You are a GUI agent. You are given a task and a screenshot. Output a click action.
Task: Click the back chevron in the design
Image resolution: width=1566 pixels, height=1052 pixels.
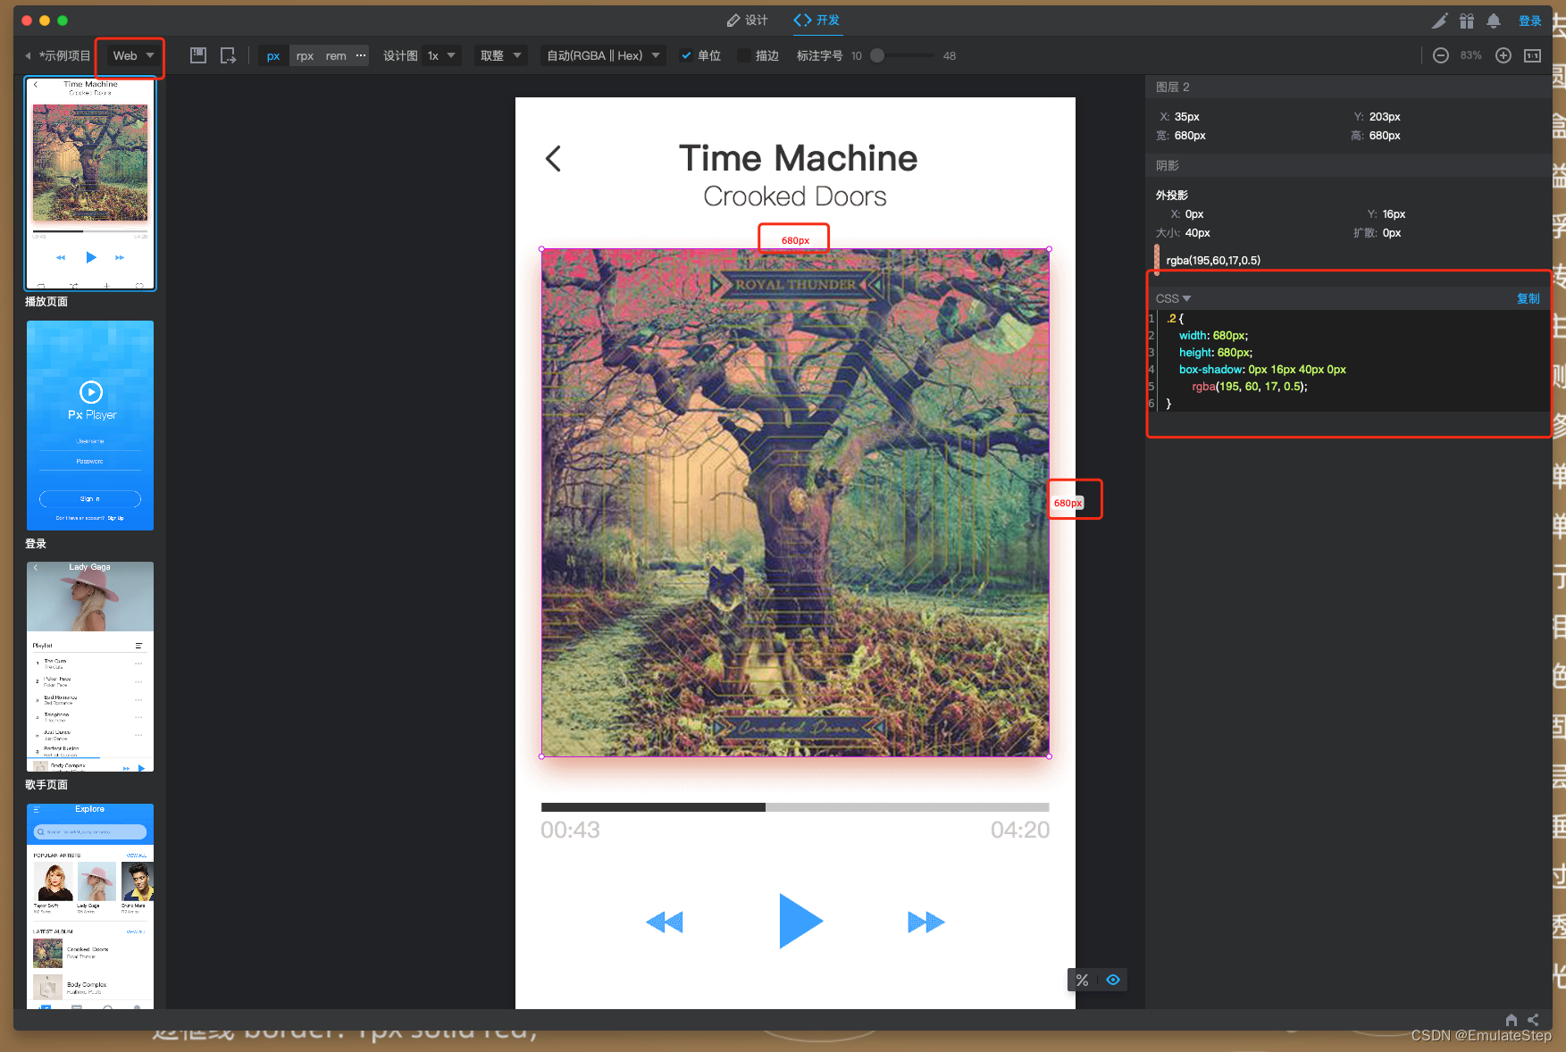[553, 159]
